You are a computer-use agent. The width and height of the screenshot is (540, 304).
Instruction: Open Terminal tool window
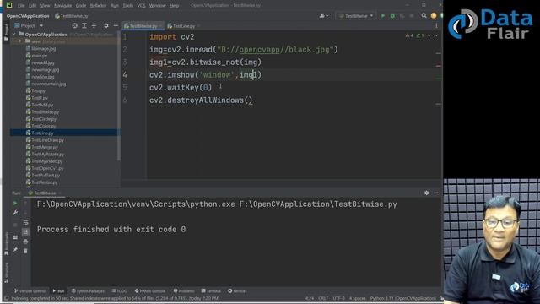pyautogui.click(x=211, y=291)
